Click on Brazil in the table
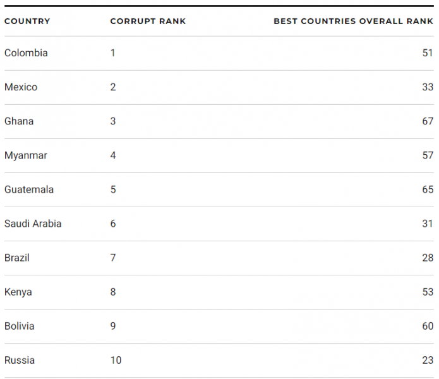The height and width of the screenshot is (379, 439). pyautogui.click(x=17, y=258)
